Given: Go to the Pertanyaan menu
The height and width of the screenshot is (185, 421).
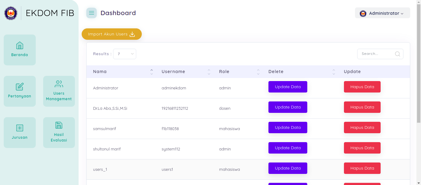Looking at the screenshot, I should click(x=20, y=91).
